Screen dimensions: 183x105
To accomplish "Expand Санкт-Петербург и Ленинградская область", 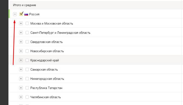I will [21, 33].
